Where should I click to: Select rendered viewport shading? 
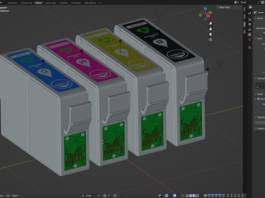click(x=197, y=196)
